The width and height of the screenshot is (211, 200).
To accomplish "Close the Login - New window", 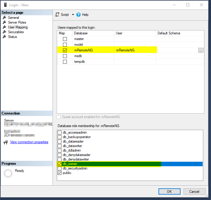I will tap(201, 5).
